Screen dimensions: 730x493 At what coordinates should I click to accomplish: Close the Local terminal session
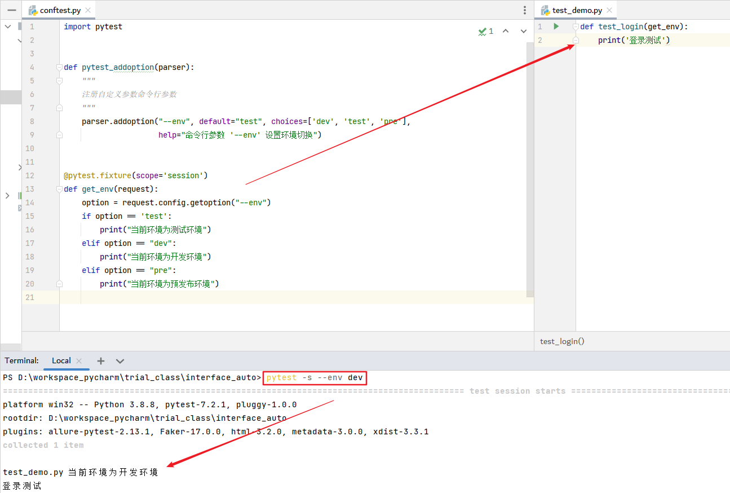[x=79, y=361]
